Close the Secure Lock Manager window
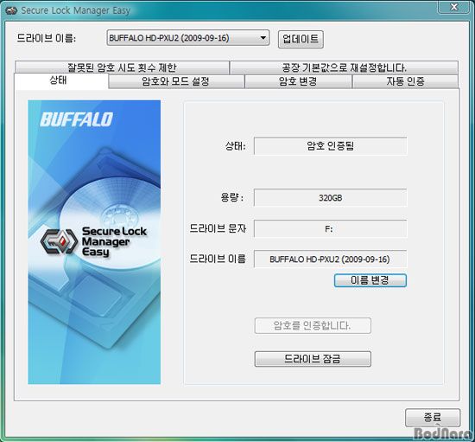The height and width of the screenshot is (442, 475). point(453,7)
